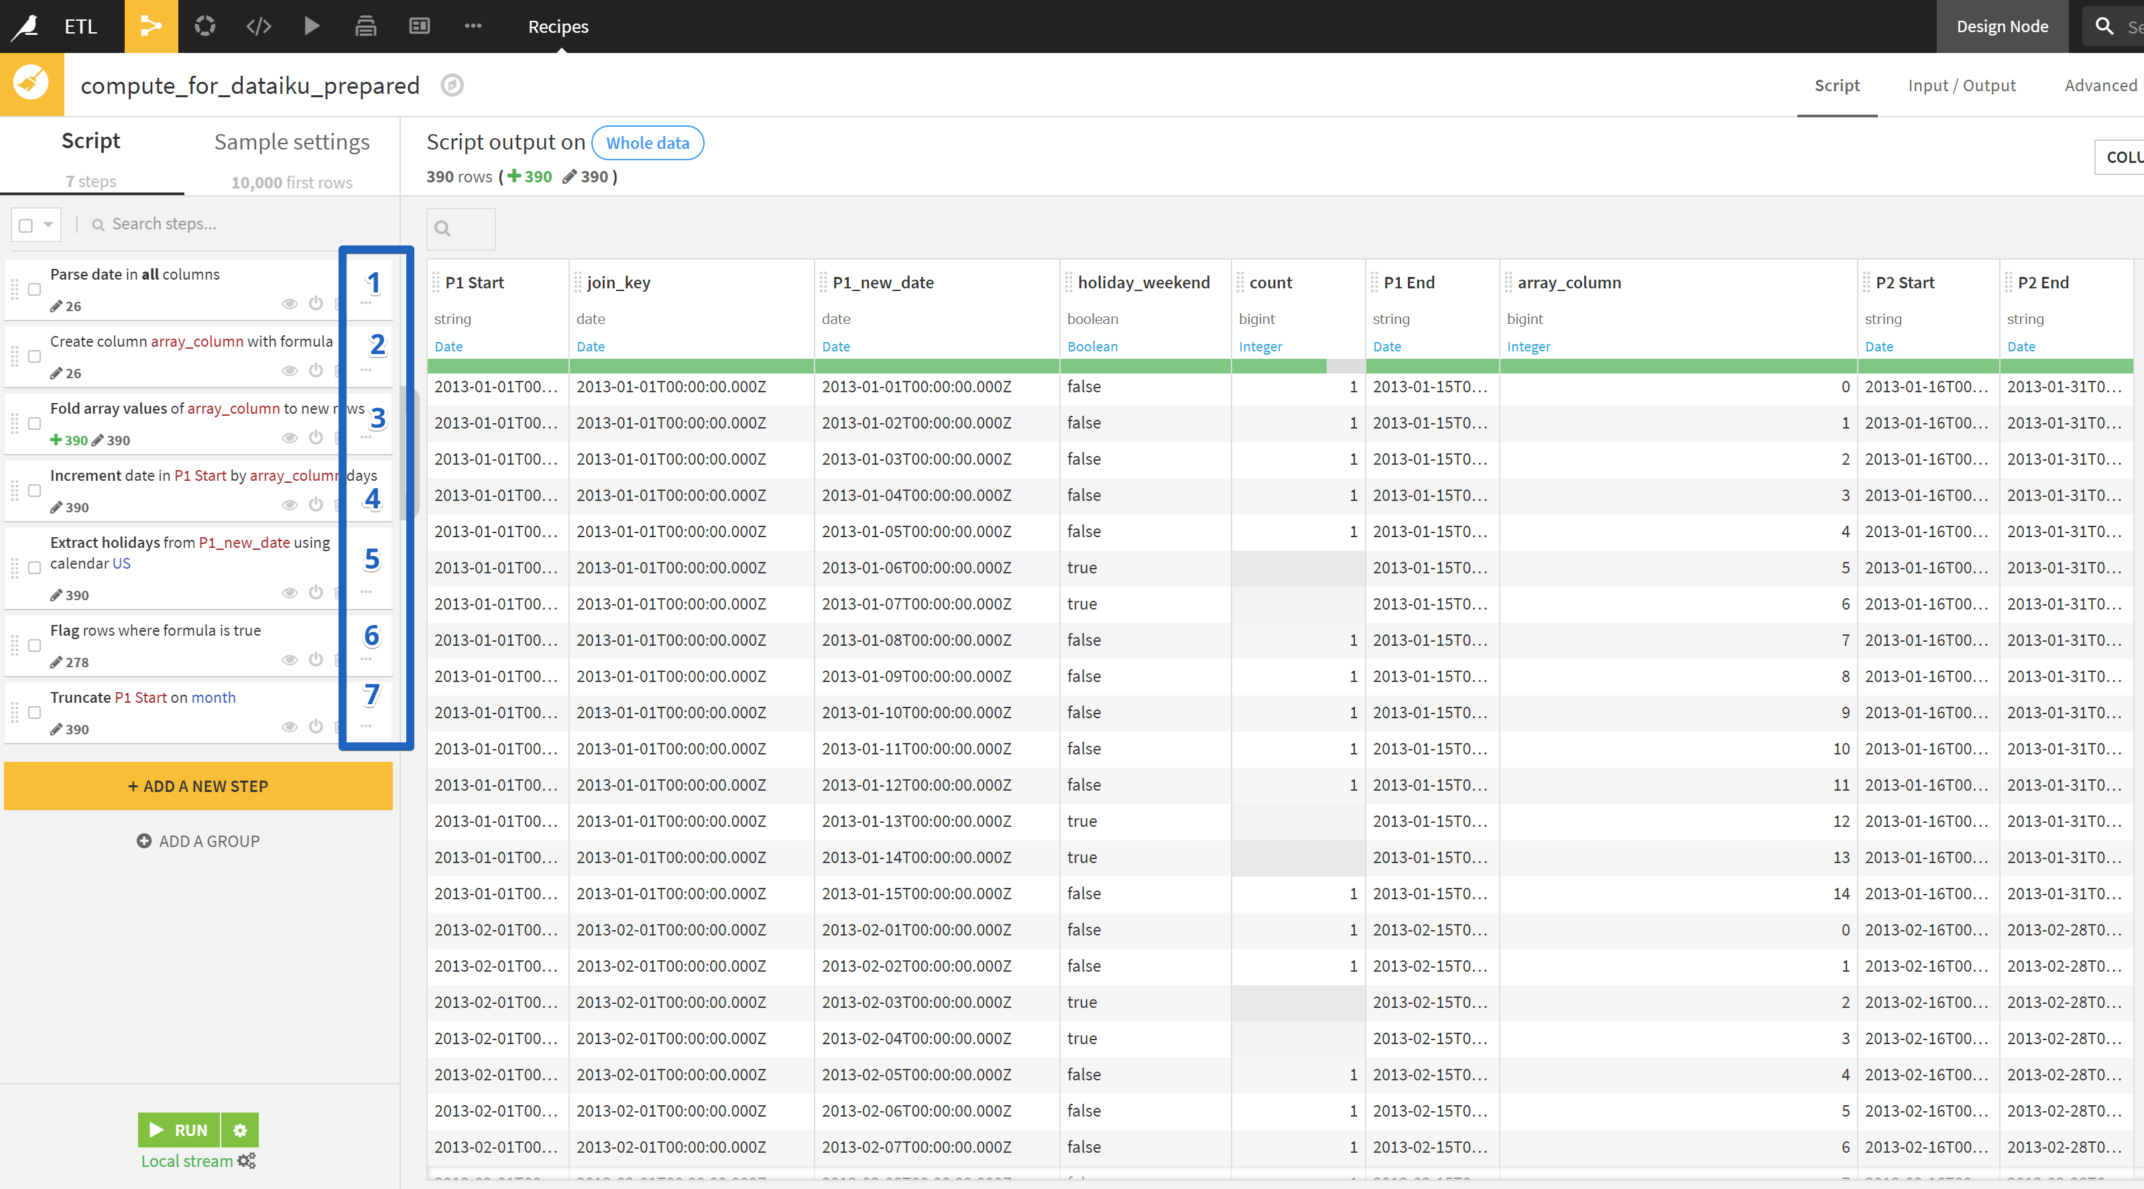Open the P1 Start column header menu
Image resolution: width=2144 pixels, height=1189 pixels.
pyautogui.click(x=475, y=282)
